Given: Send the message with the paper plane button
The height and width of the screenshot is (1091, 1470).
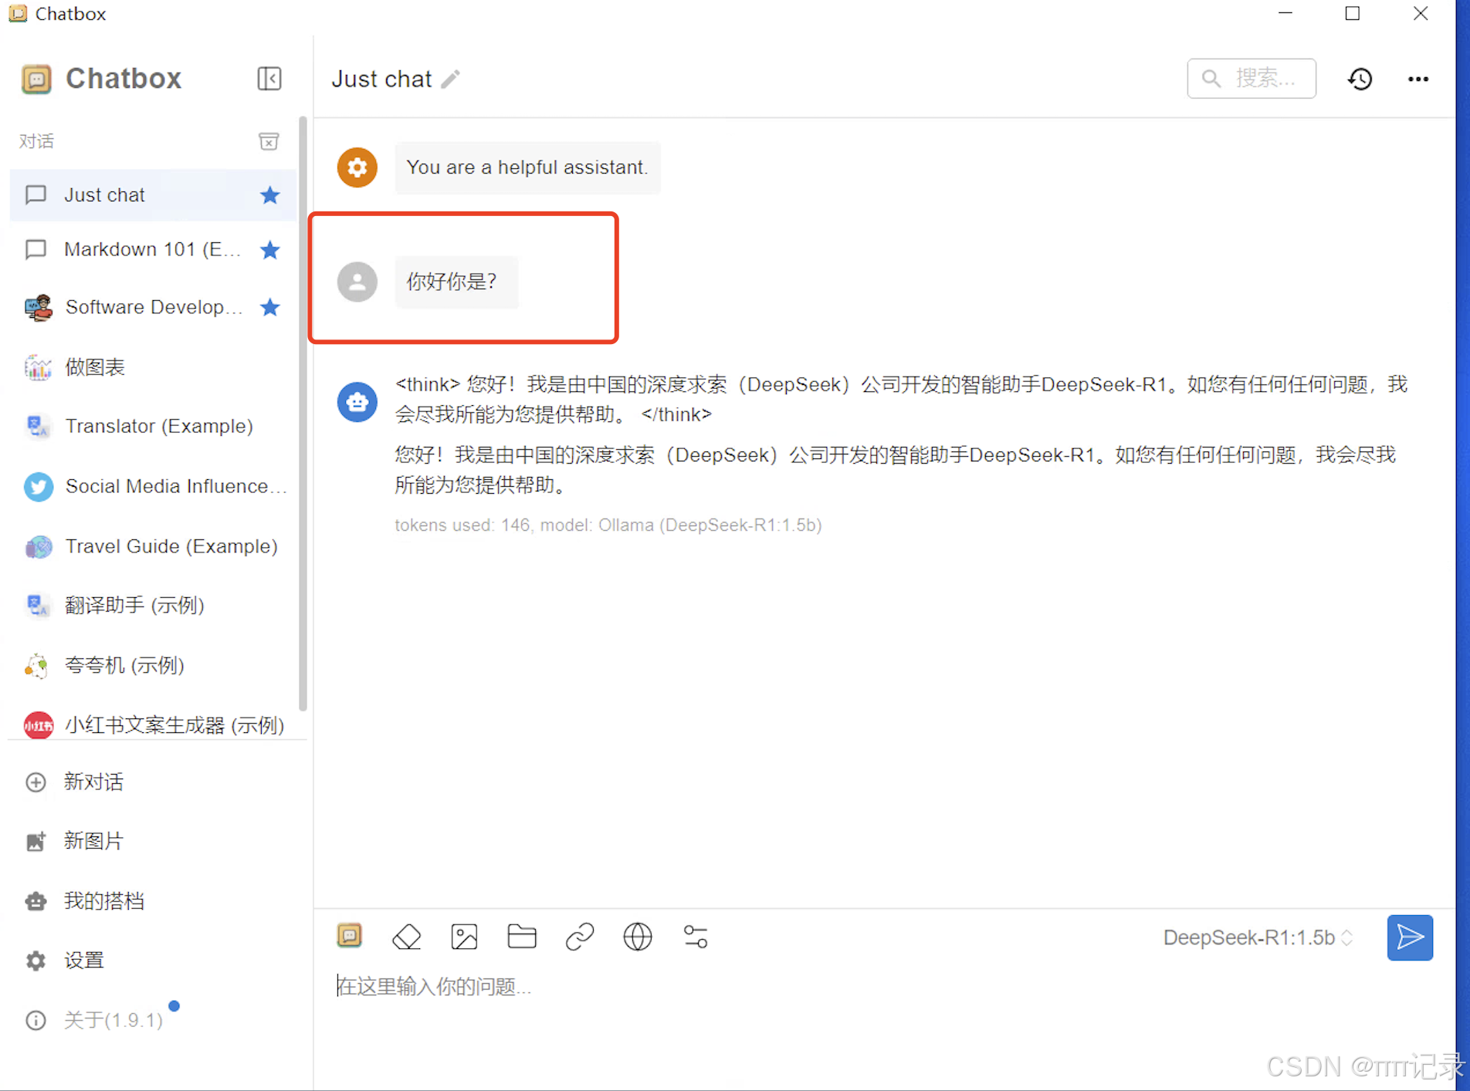Looking at the screenshot, I should click(x=1410, y=937).
